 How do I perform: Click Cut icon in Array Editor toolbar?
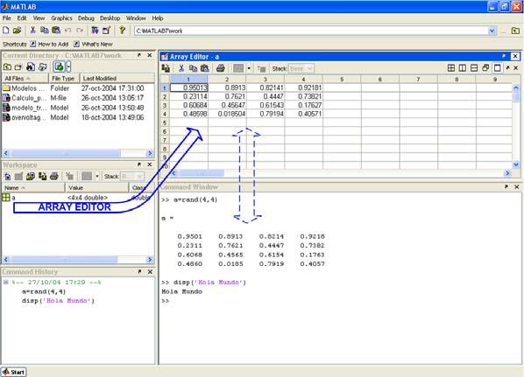coord(181,68)
